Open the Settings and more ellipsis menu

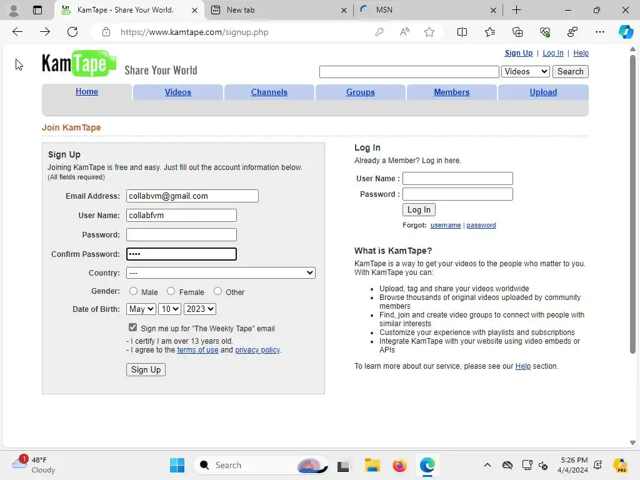click(599, 32)
